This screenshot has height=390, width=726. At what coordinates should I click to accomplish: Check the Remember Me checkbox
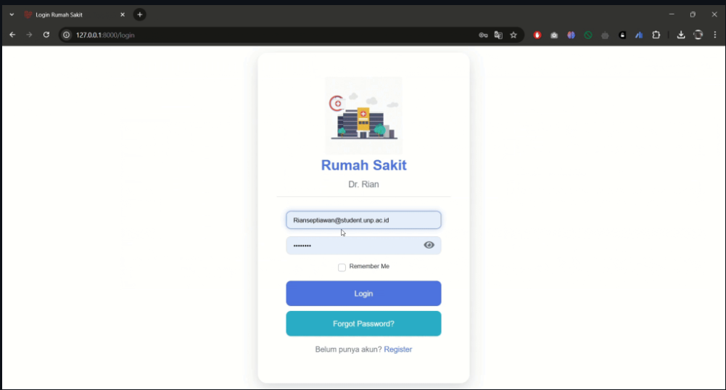[x=342, y=267]
